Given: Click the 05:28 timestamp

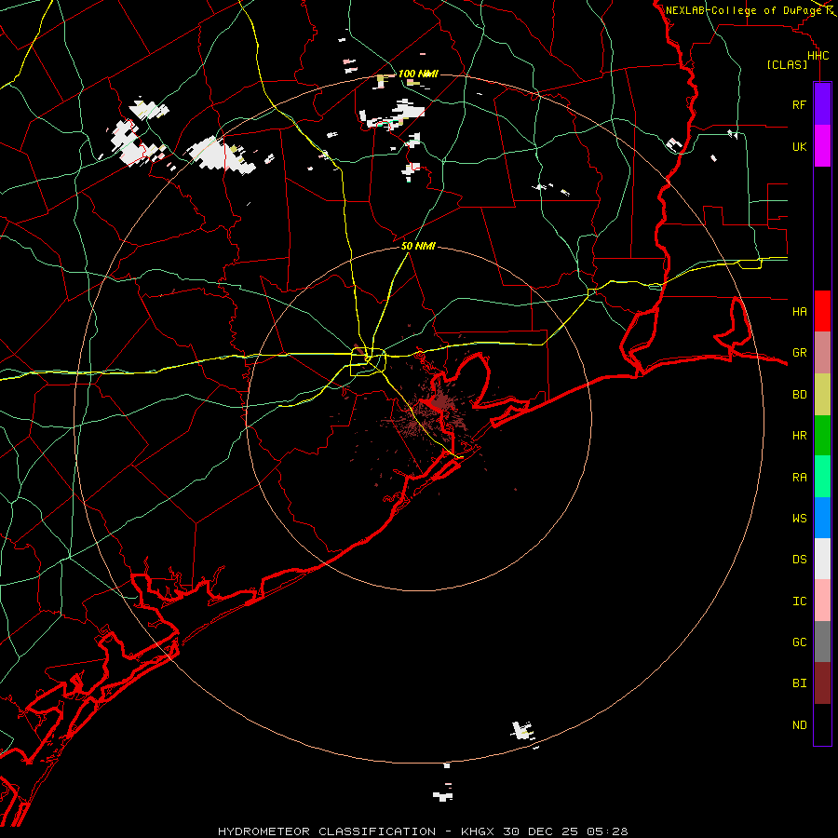Looking at the screenshot, I should [x=606, y=831].
